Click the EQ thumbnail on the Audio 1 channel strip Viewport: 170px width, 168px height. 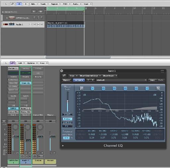click(26, 73)
